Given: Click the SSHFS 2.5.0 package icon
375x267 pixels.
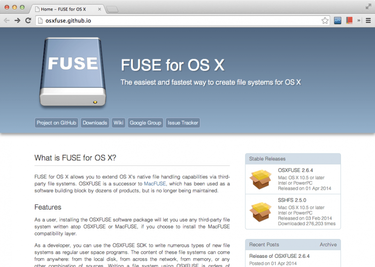Looking at the screenshot, I should click(260, 211).
